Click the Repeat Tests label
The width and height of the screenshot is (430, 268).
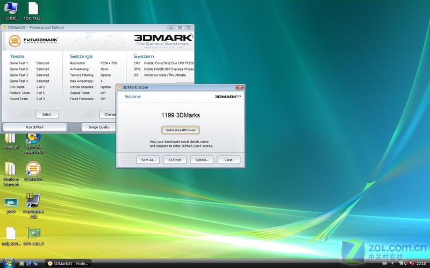click(80, 93)
